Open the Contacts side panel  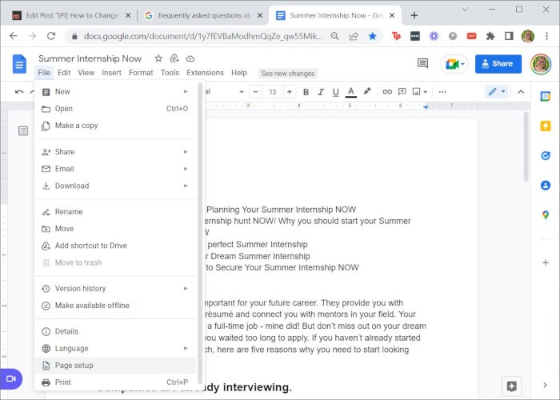546,186
